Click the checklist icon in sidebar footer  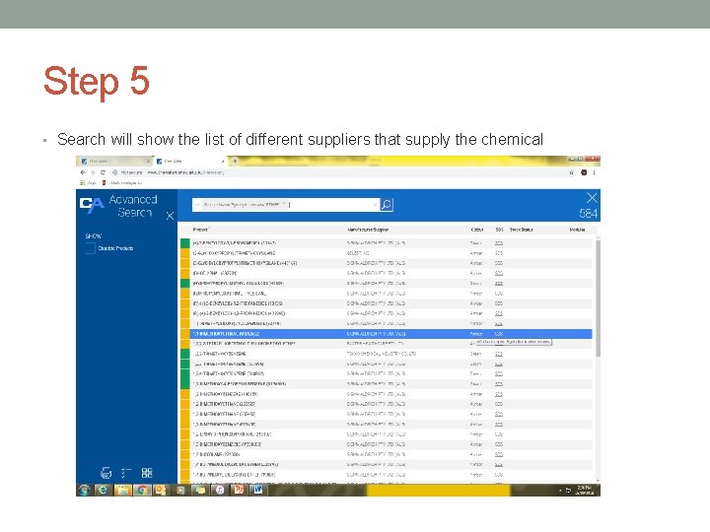(x=126, y=473)
